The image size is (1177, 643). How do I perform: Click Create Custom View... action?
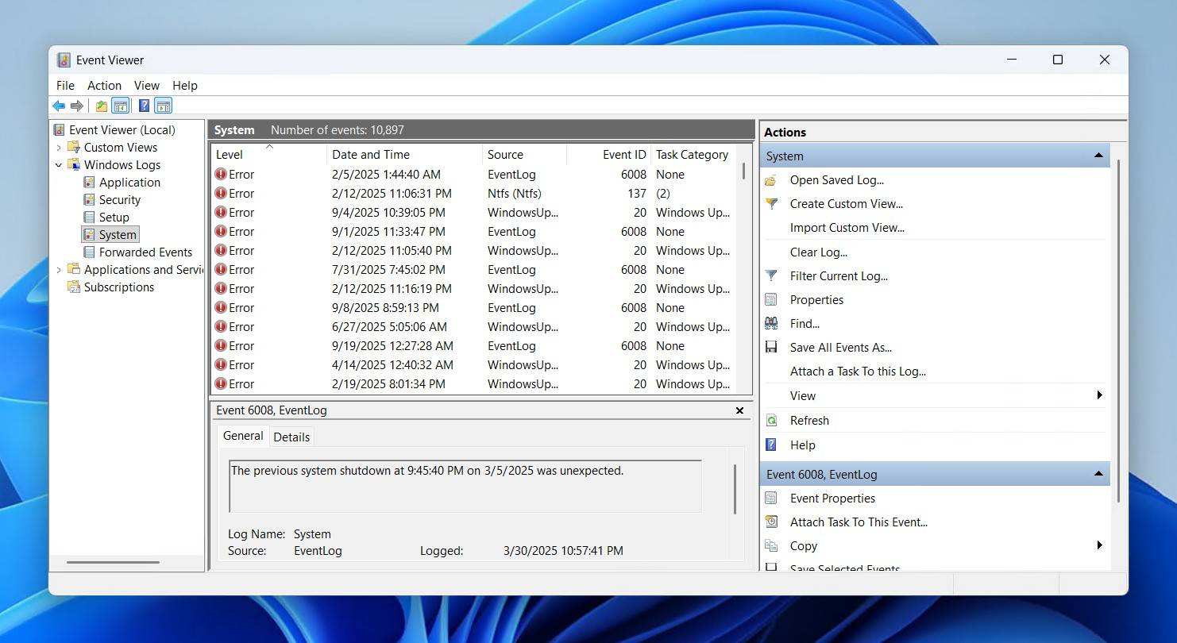click(846, 204)
